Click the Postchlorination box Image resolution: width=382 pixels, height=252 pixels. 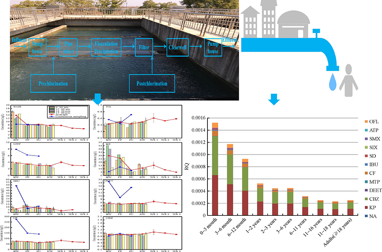[152, 82]
